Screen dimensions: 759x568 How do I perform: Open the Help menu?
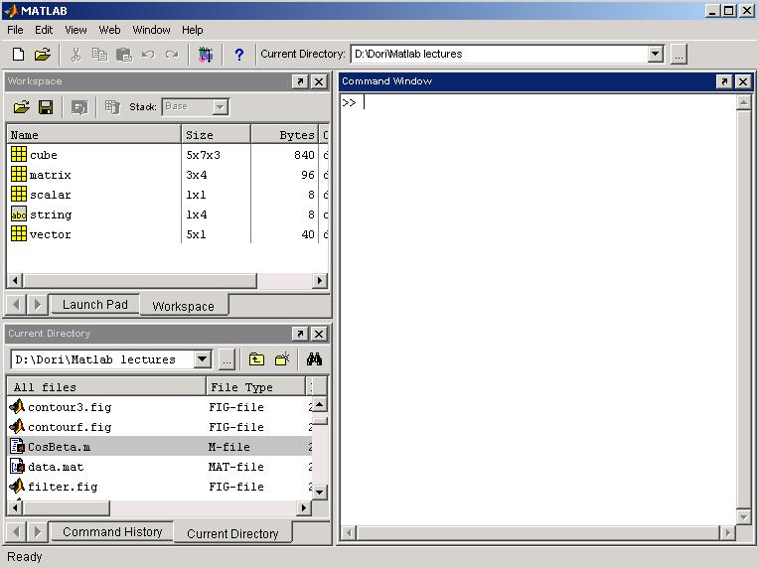coord(192,30)
